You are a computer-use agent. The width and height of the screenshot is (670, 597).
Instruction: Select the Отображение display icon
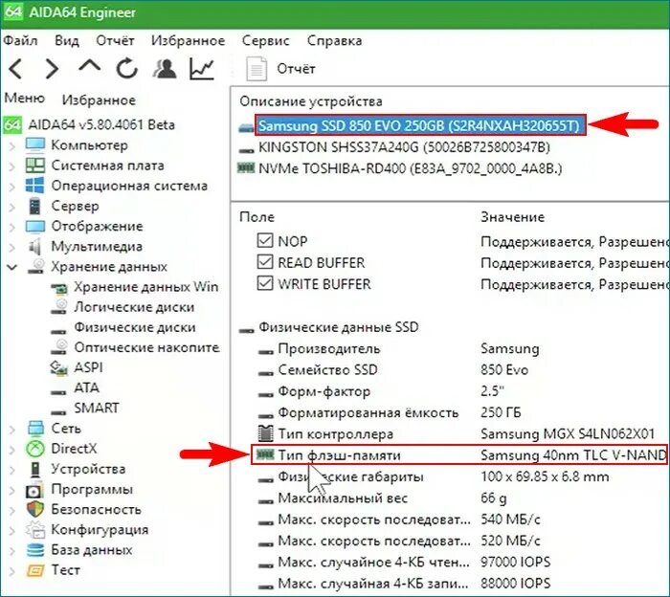pyautogui.click(x=35, y=227)
